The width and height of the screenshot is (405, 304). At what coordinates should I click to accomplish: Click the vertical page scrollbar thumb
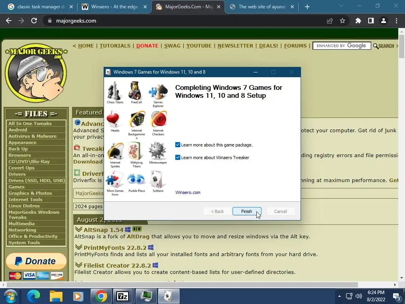click(401, 46)
